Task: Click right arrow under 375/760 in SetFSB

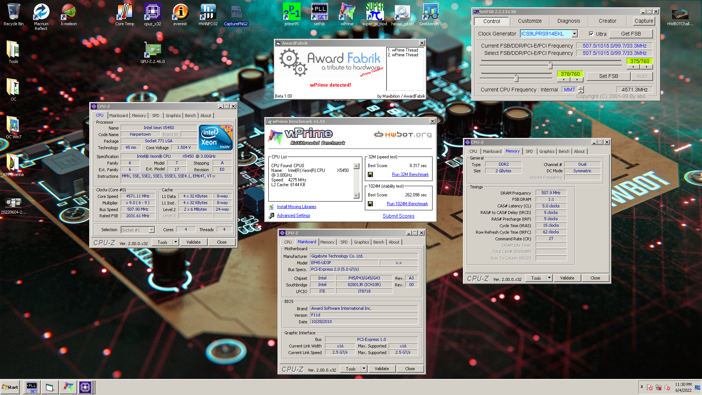Action: pos(646,67)
